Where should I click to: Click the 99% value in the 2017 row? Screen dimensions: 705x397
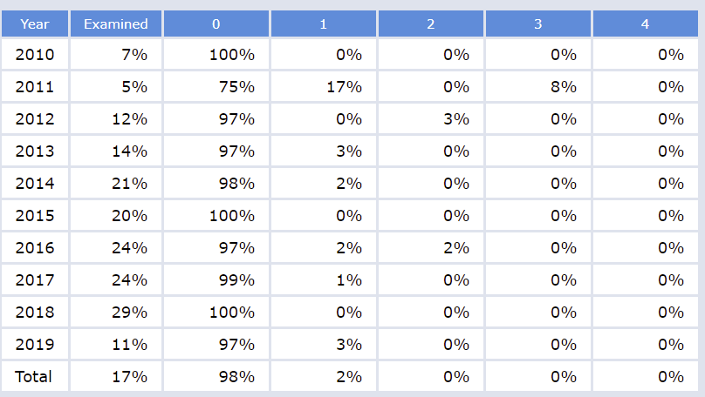pos(236,280)
